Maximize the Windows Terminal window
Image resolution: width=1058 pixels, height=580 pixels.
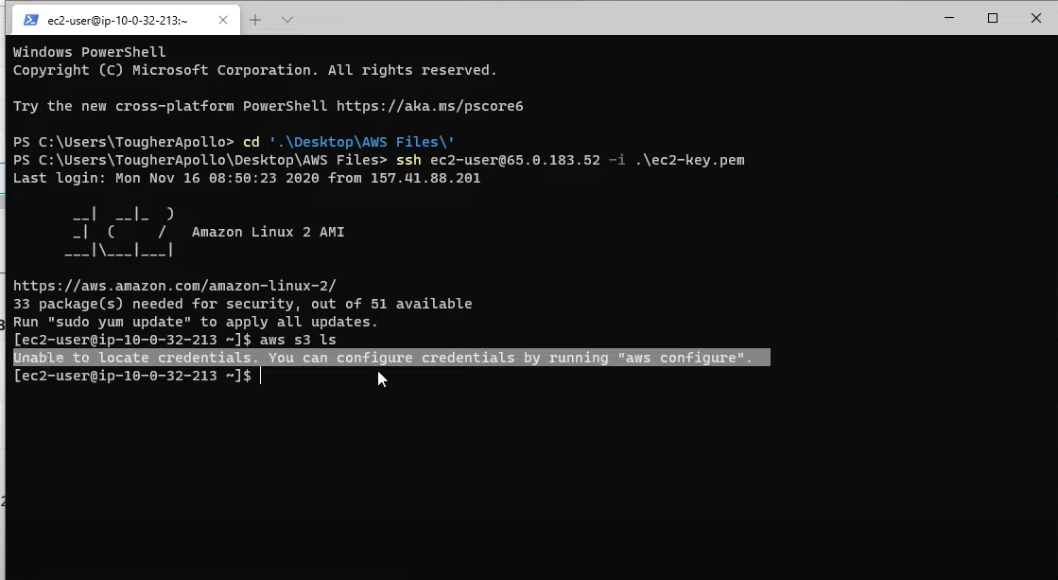pyautogui.click(x=992, y=18)
